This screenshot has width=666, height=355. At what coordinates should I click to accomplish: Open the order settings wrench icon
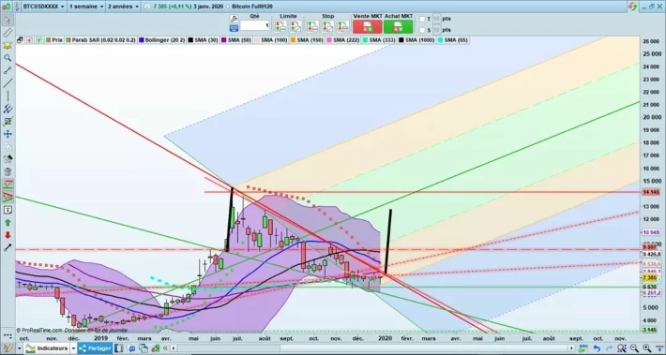(234, 19)
